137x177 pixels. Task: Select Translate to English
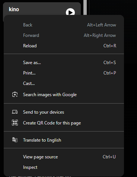[x=64, y=140]
